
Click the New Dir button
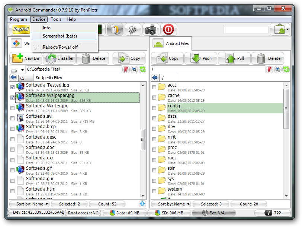(26, 58)
